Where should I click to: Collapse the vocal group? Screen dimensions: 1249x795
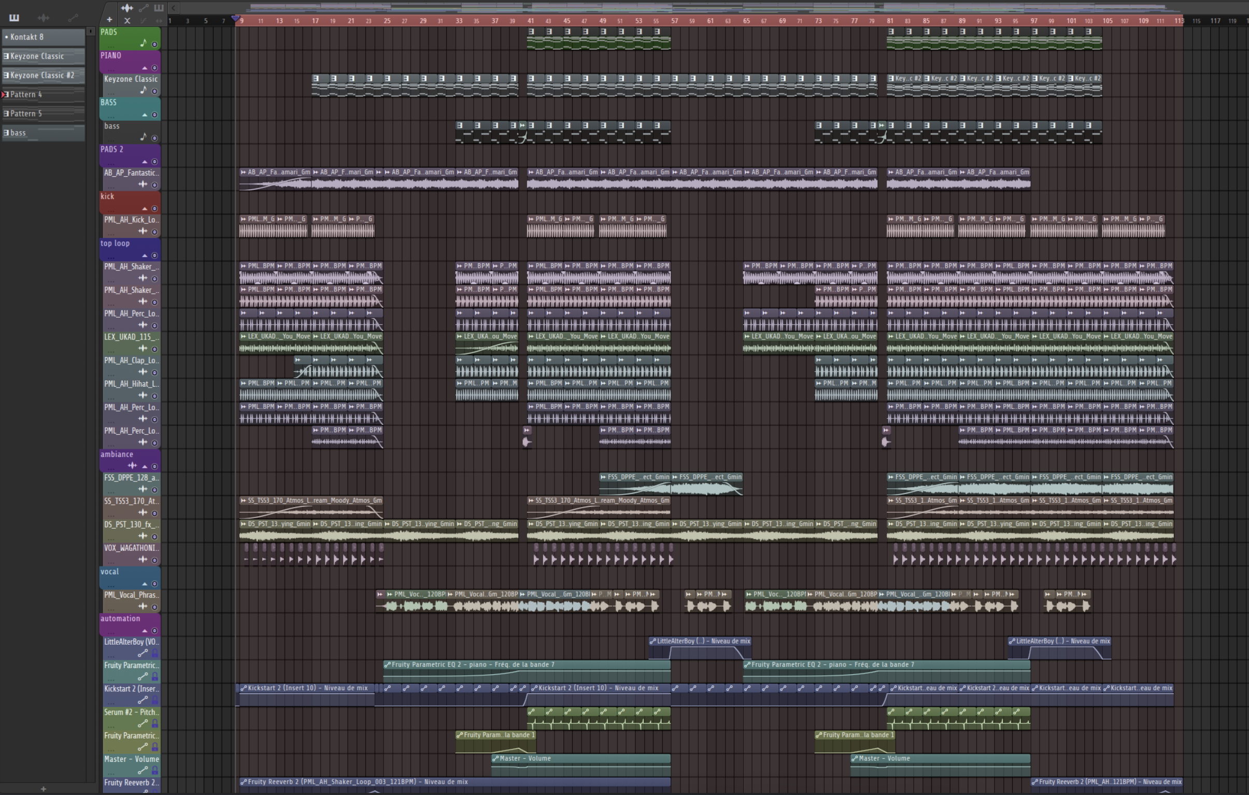point(145,584)
